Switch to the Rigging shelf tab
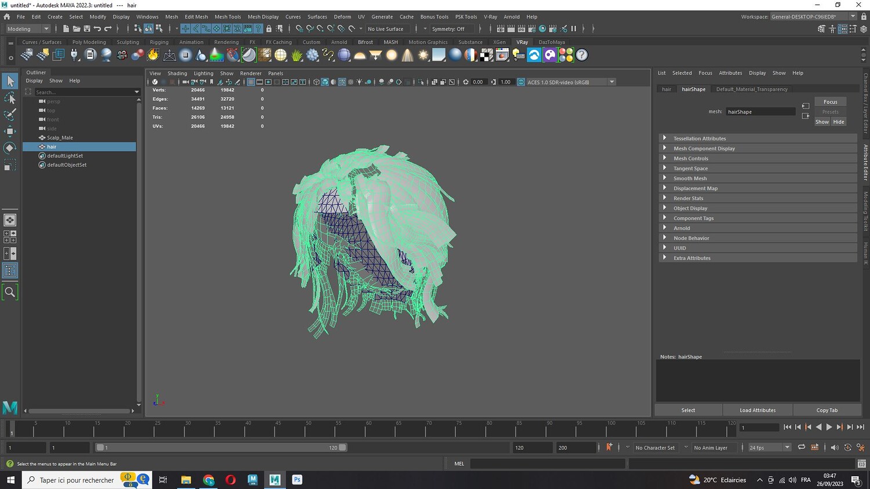Image resolution: width=870 pixels, height=489 pixels. pos(159,42)
